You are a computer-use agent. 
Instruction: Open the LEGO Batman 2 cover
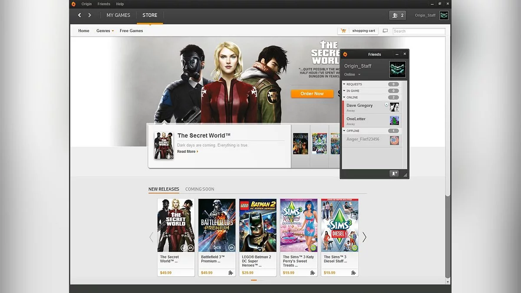pyautogui.click(x=258, y=225)
